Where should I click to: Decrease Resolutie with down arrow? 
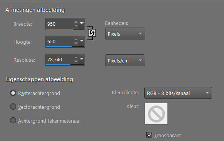76,61
